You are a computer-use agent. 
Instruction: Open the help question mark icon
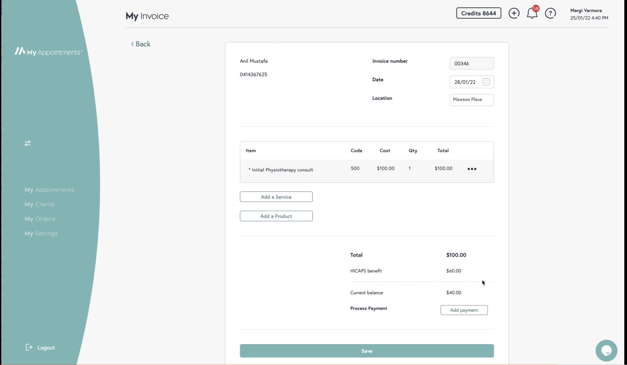pos(550,13)
